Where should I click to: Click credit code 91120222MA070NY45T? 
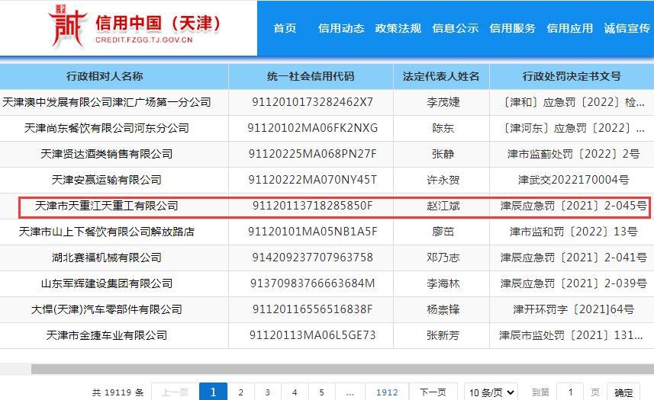point(312,180)
